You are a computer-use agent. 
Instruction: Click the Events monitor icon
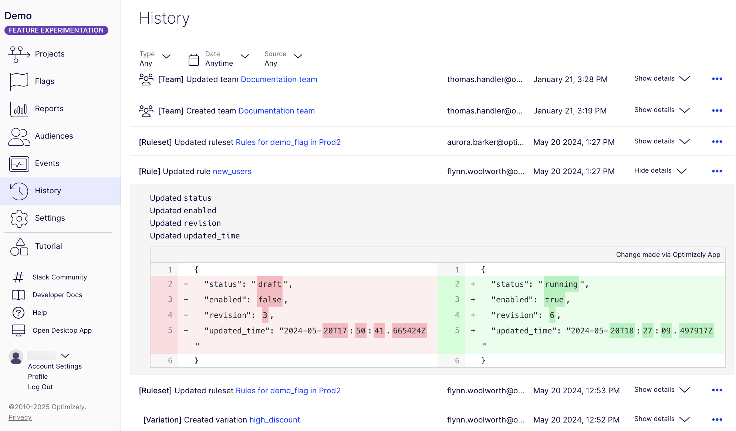(x=19, y=164)
